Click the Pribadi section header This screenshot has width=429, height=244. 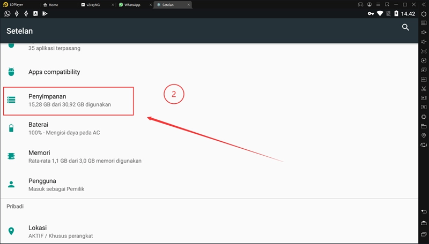pyautogui.click(x=15, y=207)
